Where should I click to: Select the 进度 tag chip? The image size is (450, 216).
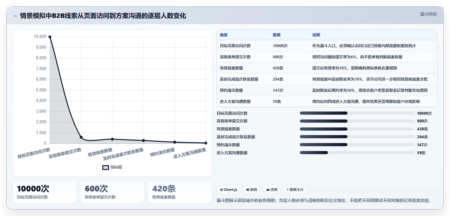[x=272, y=190]
